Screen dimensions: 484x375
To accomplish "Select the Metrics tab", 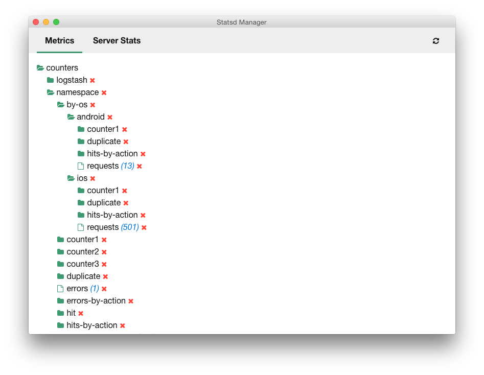I will 60,40.
